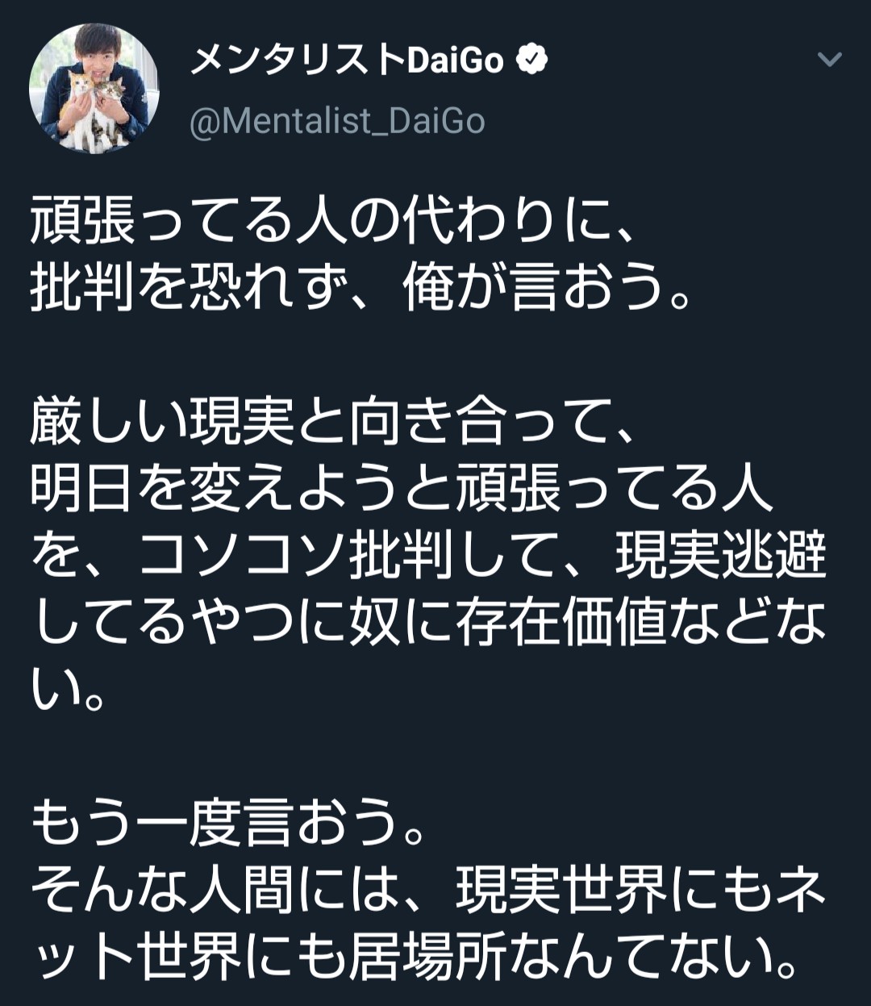Open the profile photo with cats
871x1006 pixels.
tap(94, 89)
